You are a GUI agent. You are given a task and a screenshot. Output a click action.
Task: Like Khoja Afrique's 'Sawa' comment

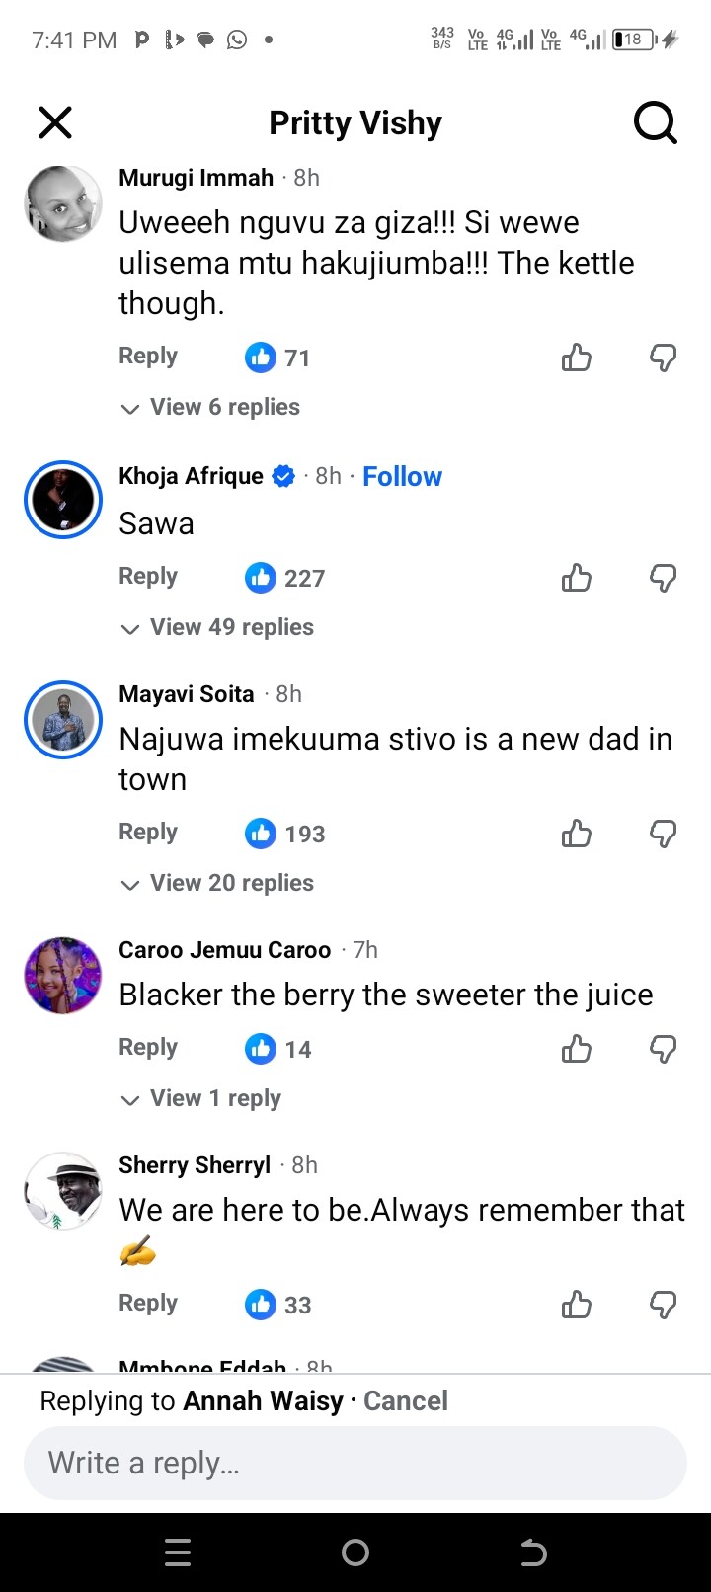(x=577, y=577)
